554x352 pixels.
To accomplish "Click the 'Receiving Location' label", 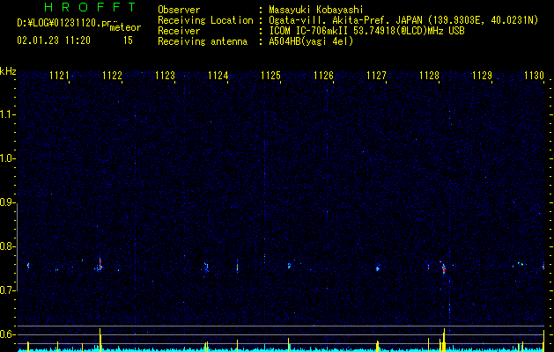I will pos(205,20).
